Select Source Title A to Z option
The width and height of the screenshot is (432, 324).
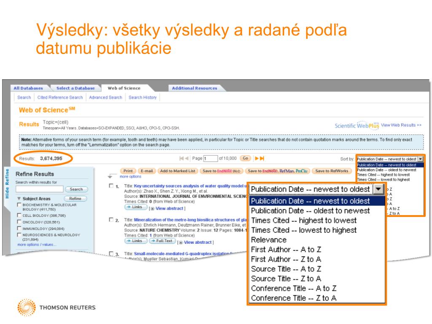(286, 269)
